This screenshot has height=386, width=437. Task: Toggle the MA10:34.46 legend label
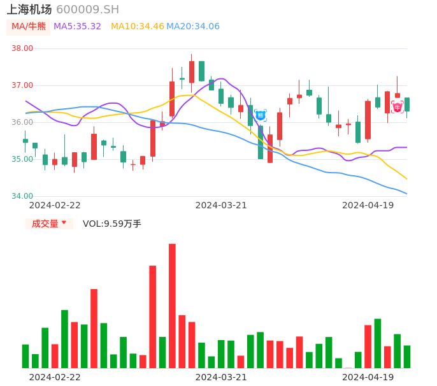coord(138,26)
